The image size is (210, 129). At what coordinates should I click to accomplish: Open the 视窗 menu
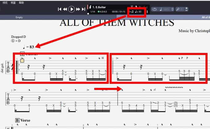point(13,3)
